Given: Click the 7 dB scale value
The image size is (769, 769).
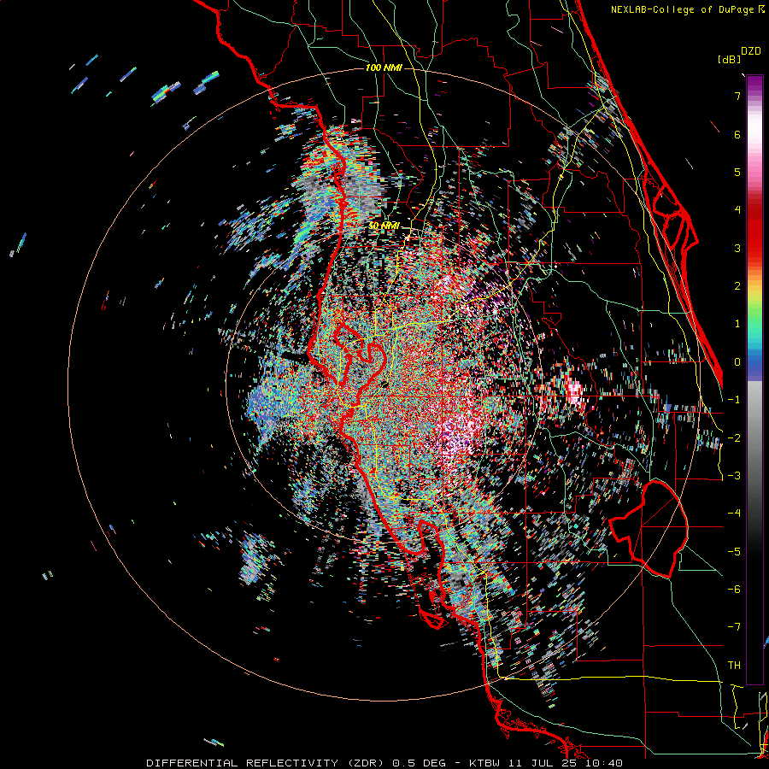Looking at the screenshot, I should [737, 96].
